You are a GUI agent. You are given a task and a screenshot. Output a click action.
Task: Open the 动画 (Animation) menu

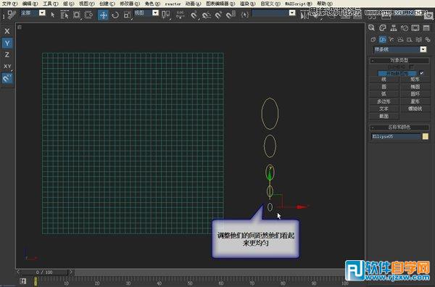(193, 4)
